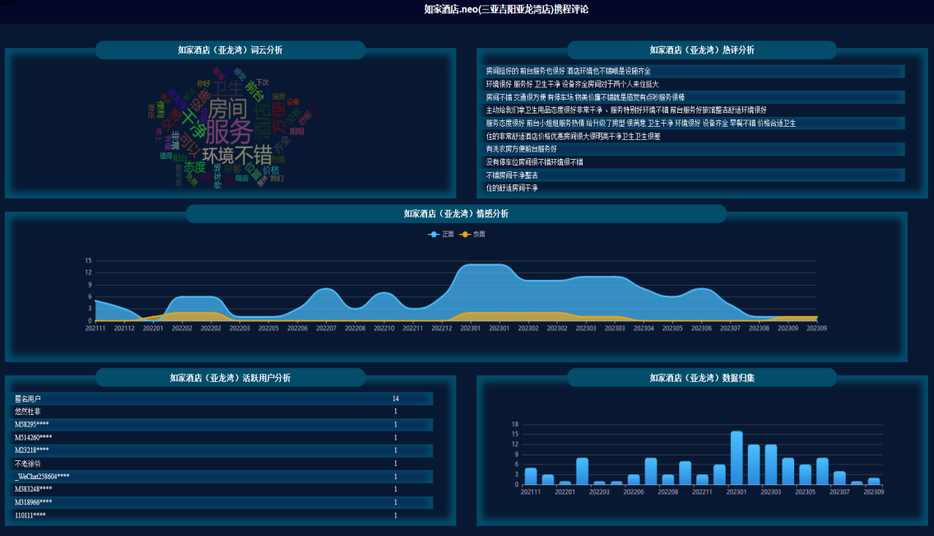
Task: Click 环境不错 in the word cloud
Action: (237, 155)
